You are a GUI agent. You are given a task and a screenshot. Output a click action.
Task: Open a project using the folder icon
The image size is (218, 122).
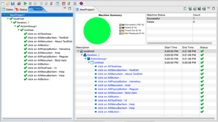coord(8,4)
